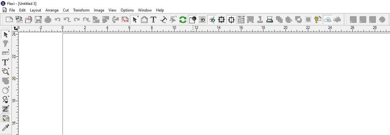
Task: Toggle the cloud power button
Action: coord(327,20)
